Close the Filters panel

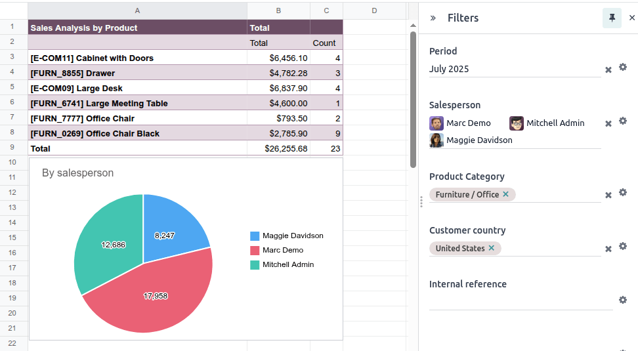coord(632,18)
